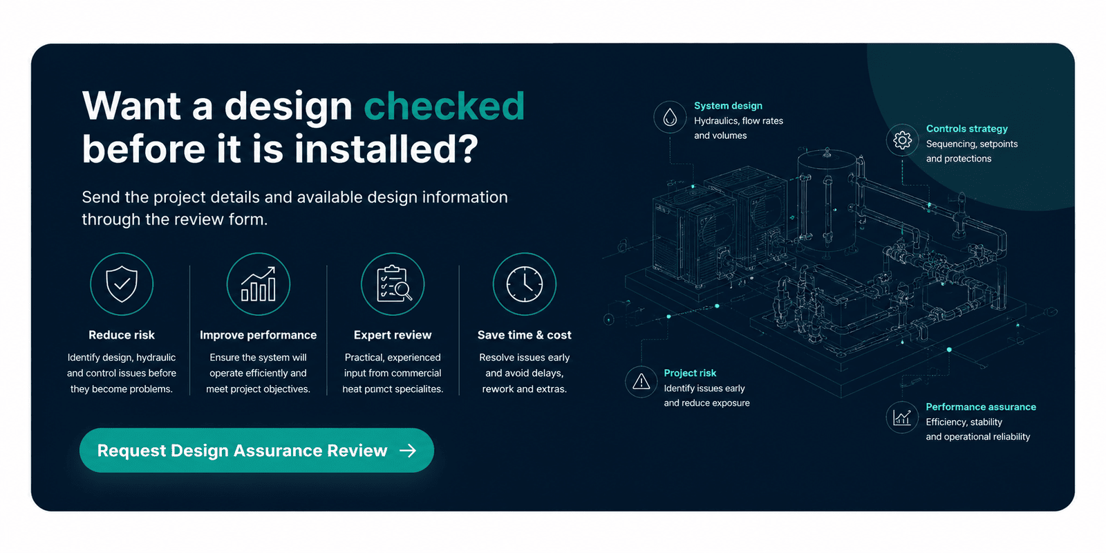Image resolution: width=1106 pixels, height=553 pixels.
Task: Click the Project risk warning triangle icon
Action: [641, 382]
